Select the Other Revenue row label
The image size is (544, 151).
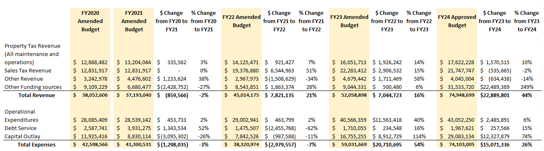point(23,79)
